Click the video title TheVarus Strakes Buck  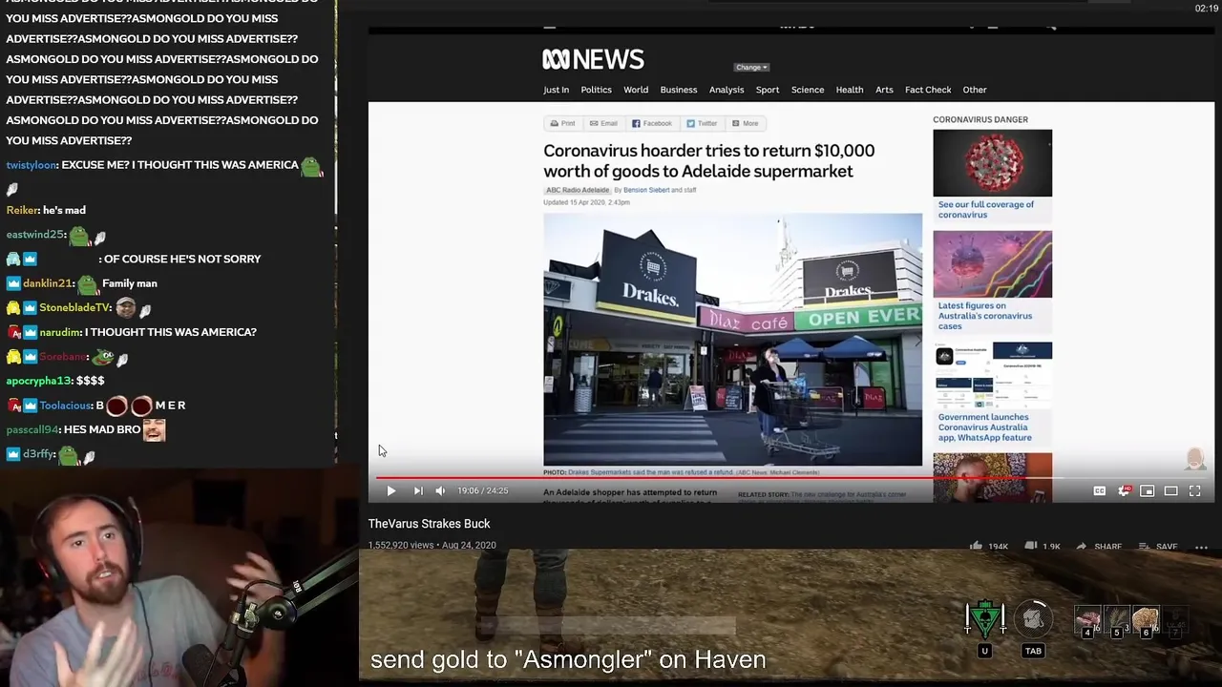click(x=429, y=524)
